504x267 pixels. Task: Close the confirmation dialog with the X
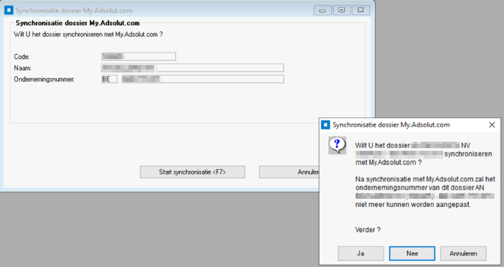[x=492, y=125]
